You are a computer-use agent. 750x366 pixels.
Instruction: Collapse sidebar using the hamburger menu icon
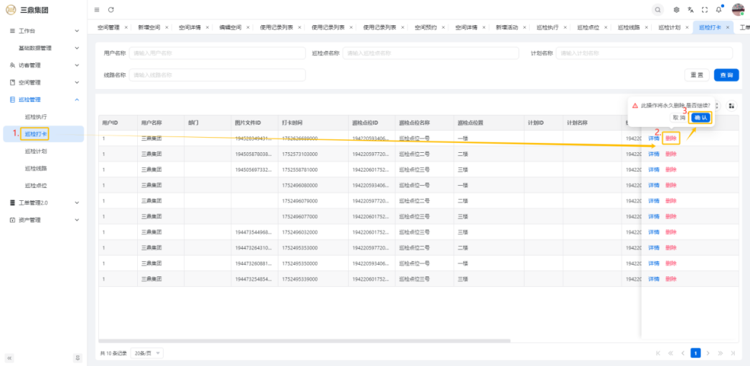(97, 9)
